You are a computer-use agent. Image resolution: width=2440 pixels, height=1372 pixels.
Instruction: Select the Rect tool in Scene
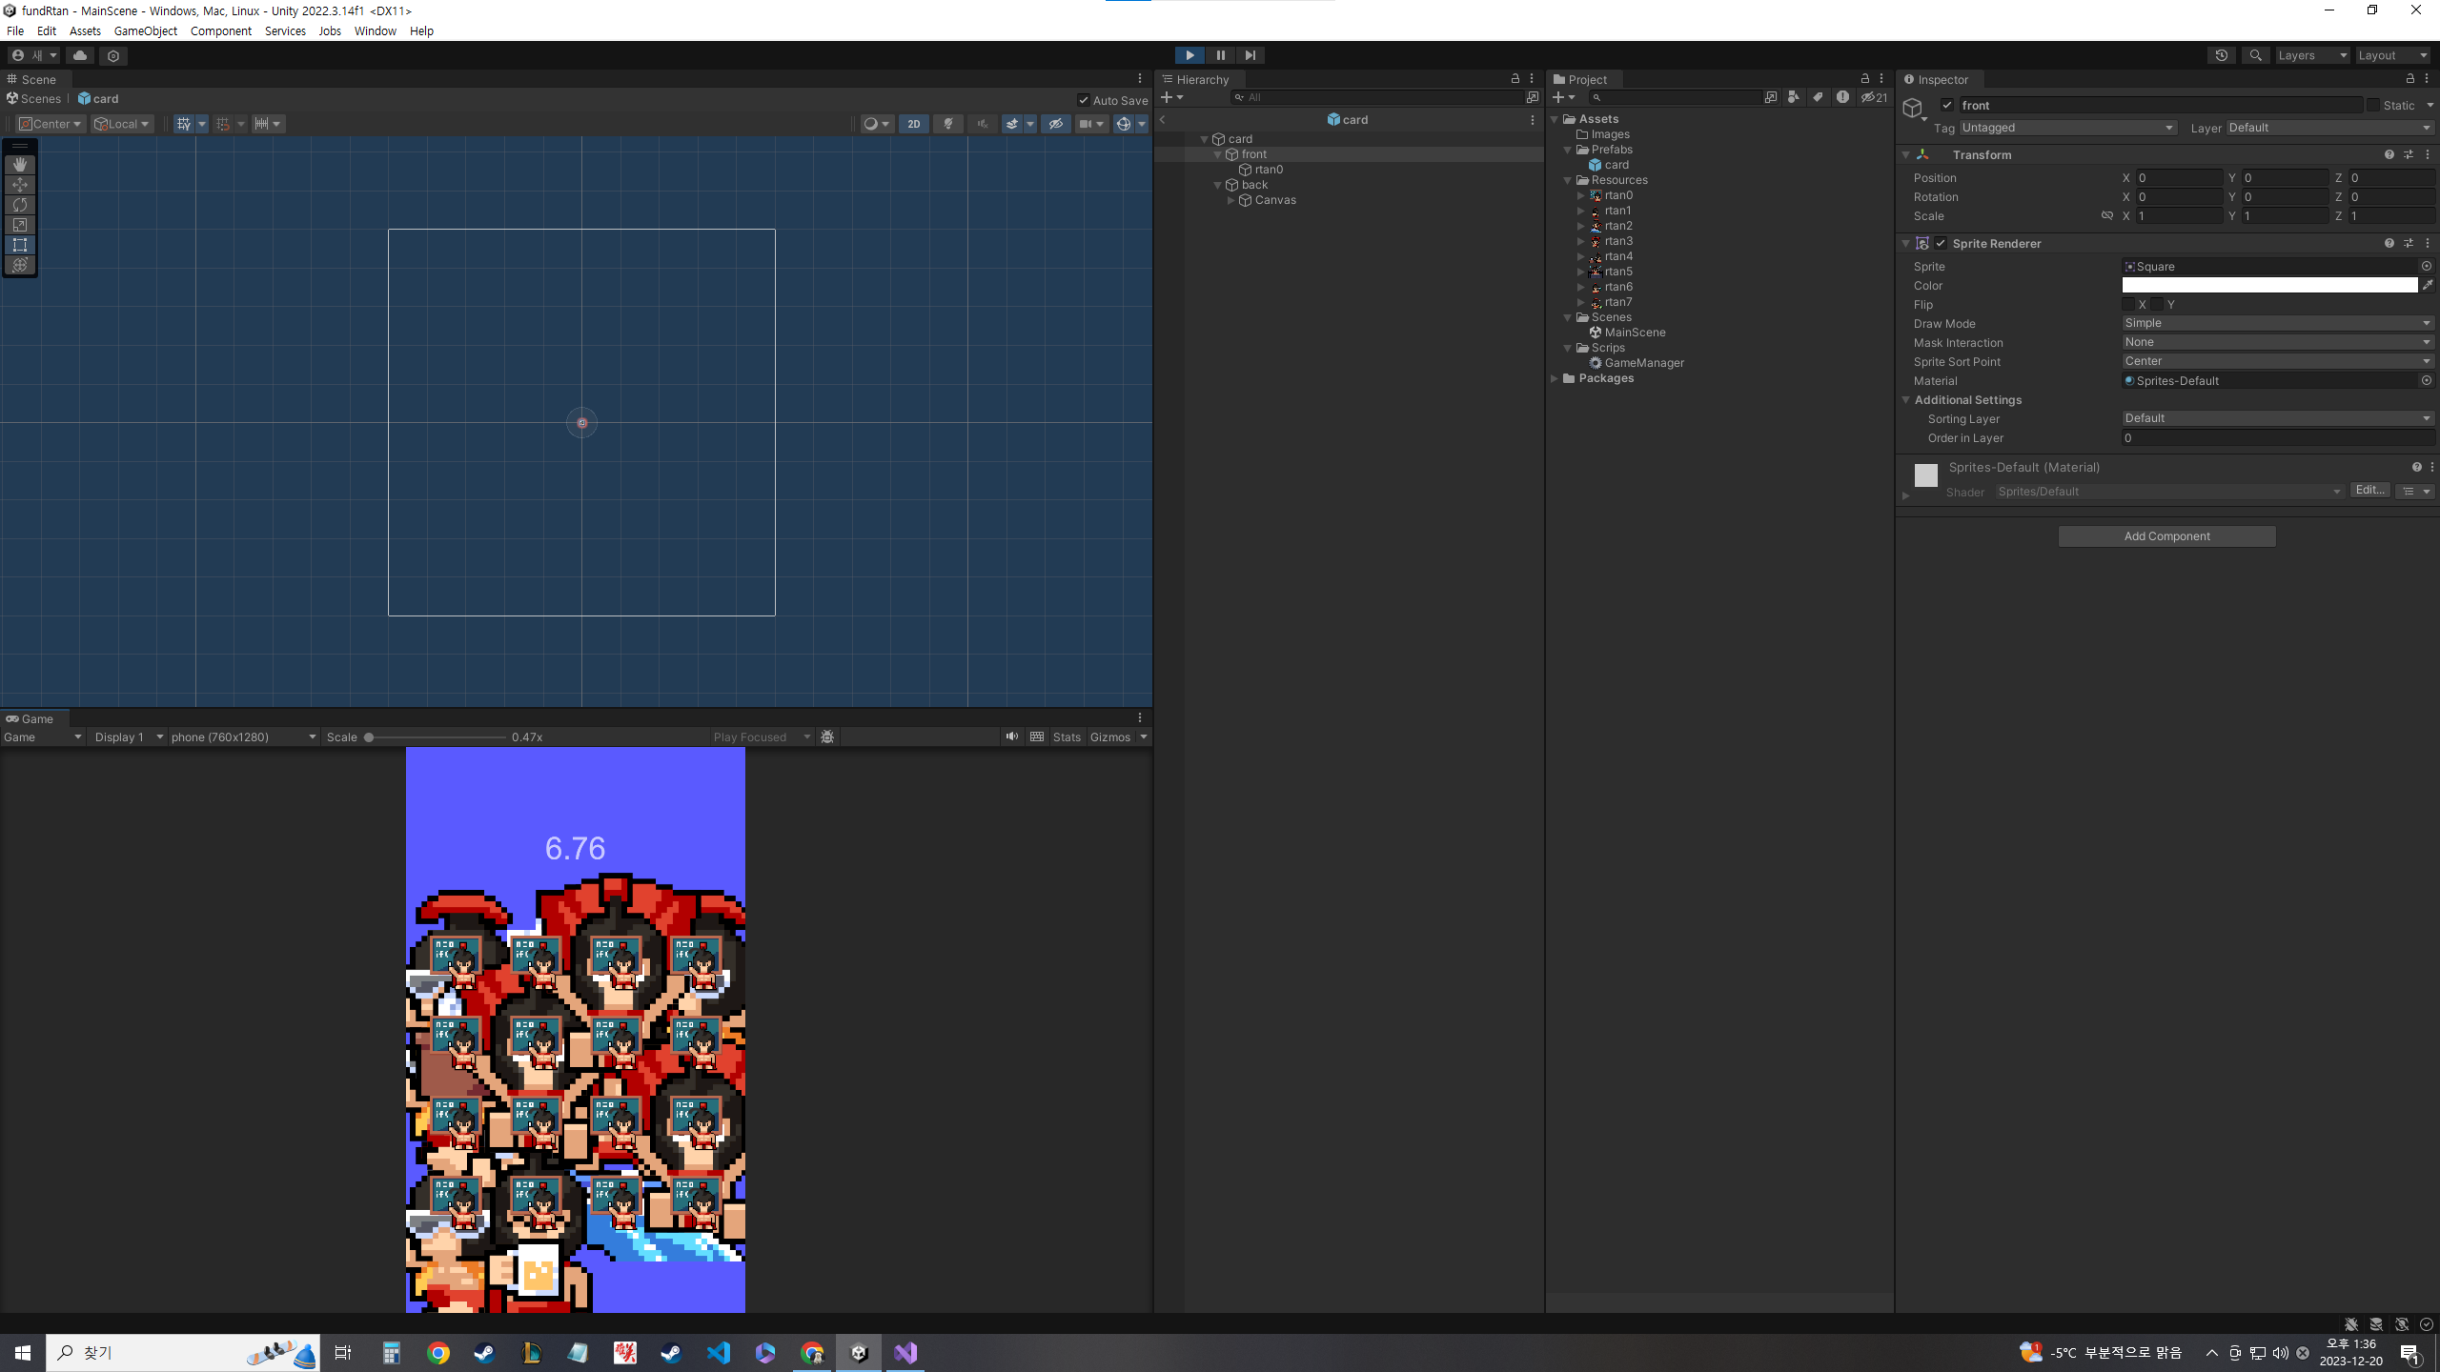(20, 245)
